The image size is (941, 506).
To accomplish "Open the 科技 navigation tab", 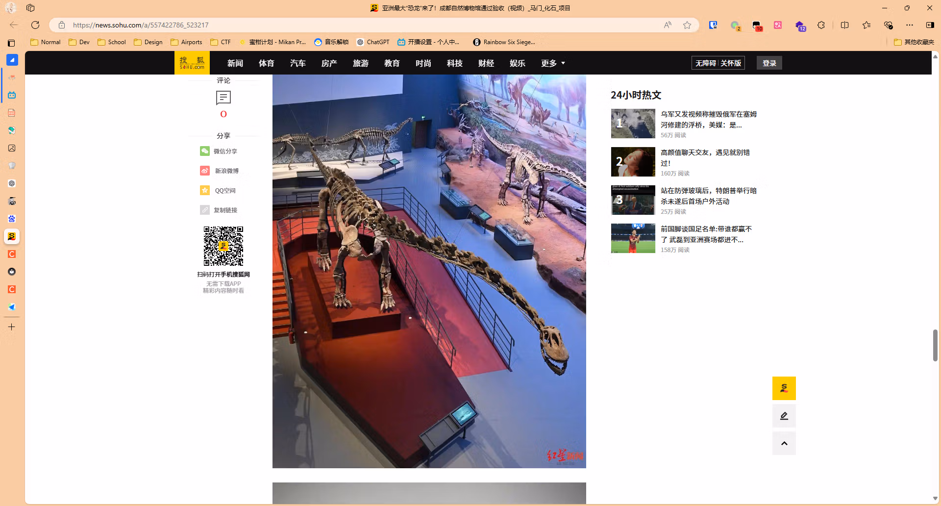I will point(455,63).
